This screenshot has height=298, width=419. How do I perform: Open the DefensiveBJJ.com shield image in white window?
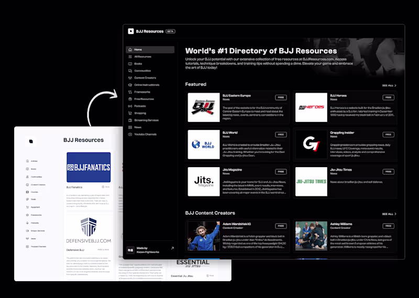[89, 230]
